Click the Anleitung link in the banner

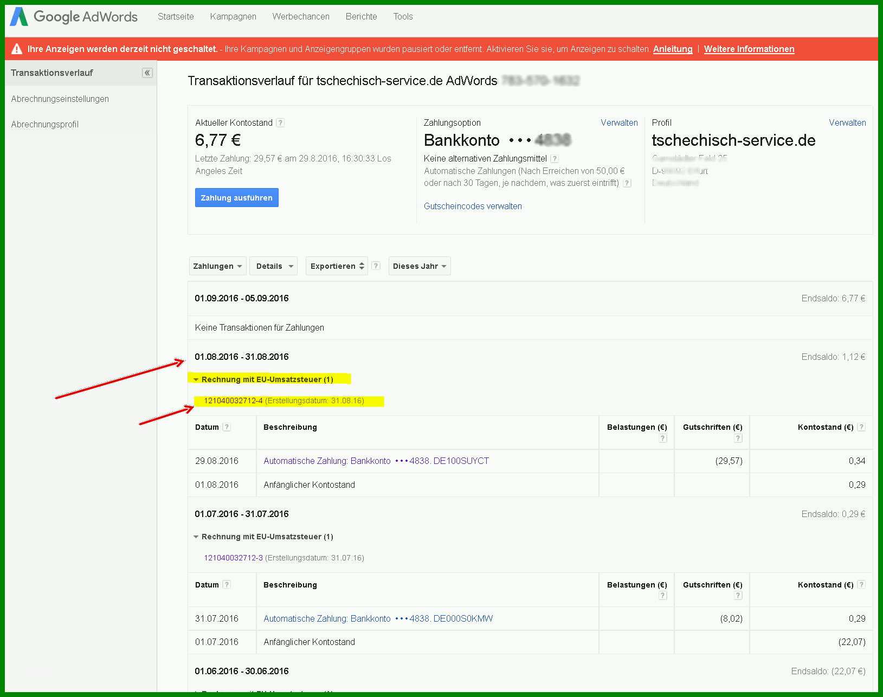point(673,49)
